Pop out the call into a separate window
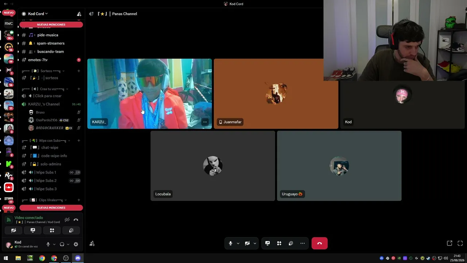Image resolution: width=467 pixels, height=263 pixels. [449, 243]
